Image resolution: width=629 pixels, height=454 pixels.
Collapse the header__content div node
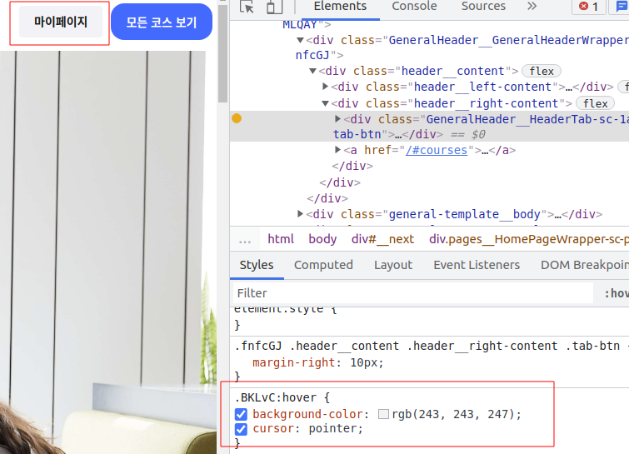313,71
